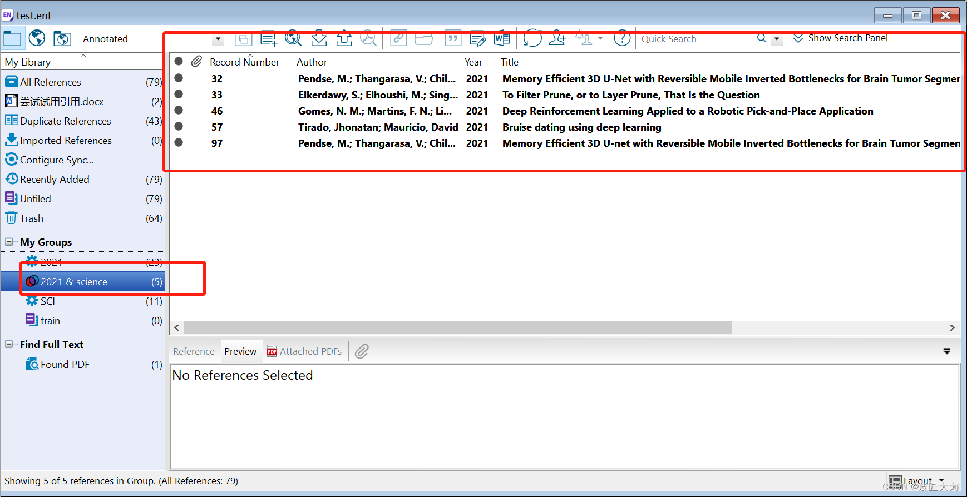Select the Found PDF group

click(x=83, y=364)
